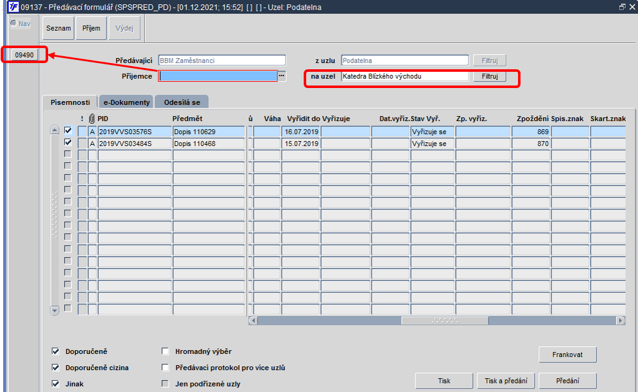Click the horizontal scrollbar left arrow
Viewport: 638px width, 392px height.
pyautogui.click(x=253, y=320)
